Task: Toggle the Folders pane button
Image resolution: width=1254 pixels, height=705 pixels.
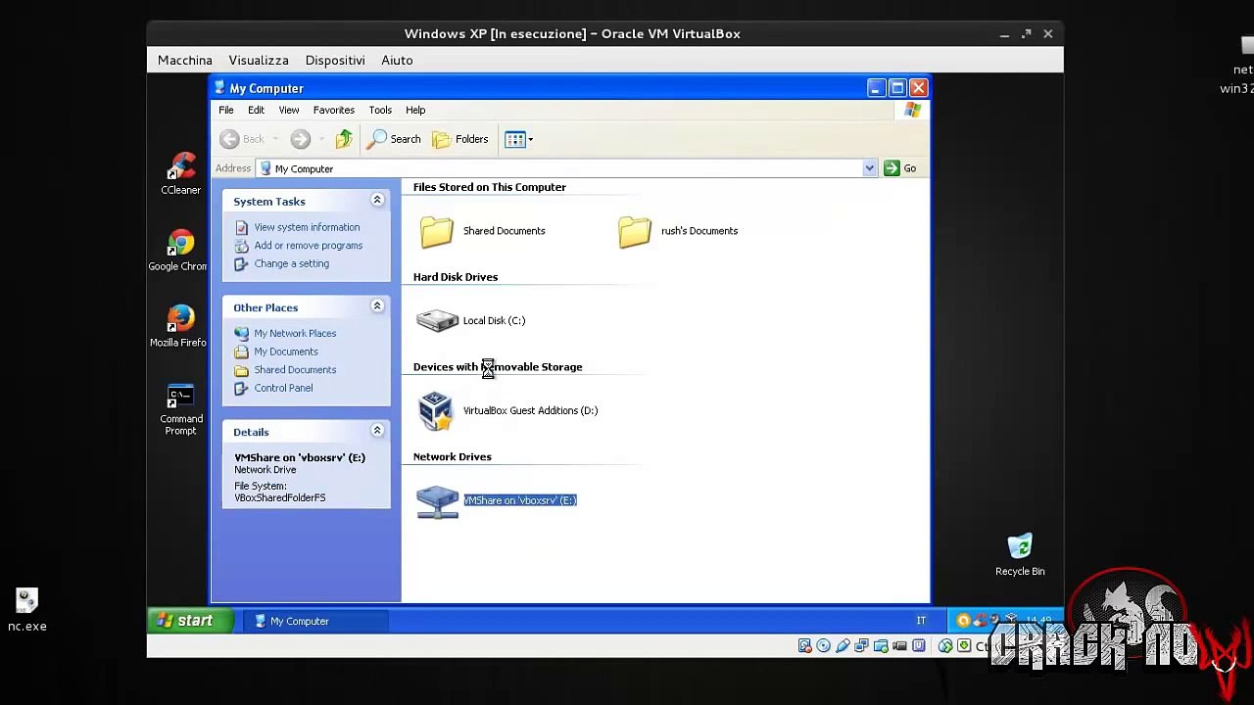Action: click(x=460, y=139)
